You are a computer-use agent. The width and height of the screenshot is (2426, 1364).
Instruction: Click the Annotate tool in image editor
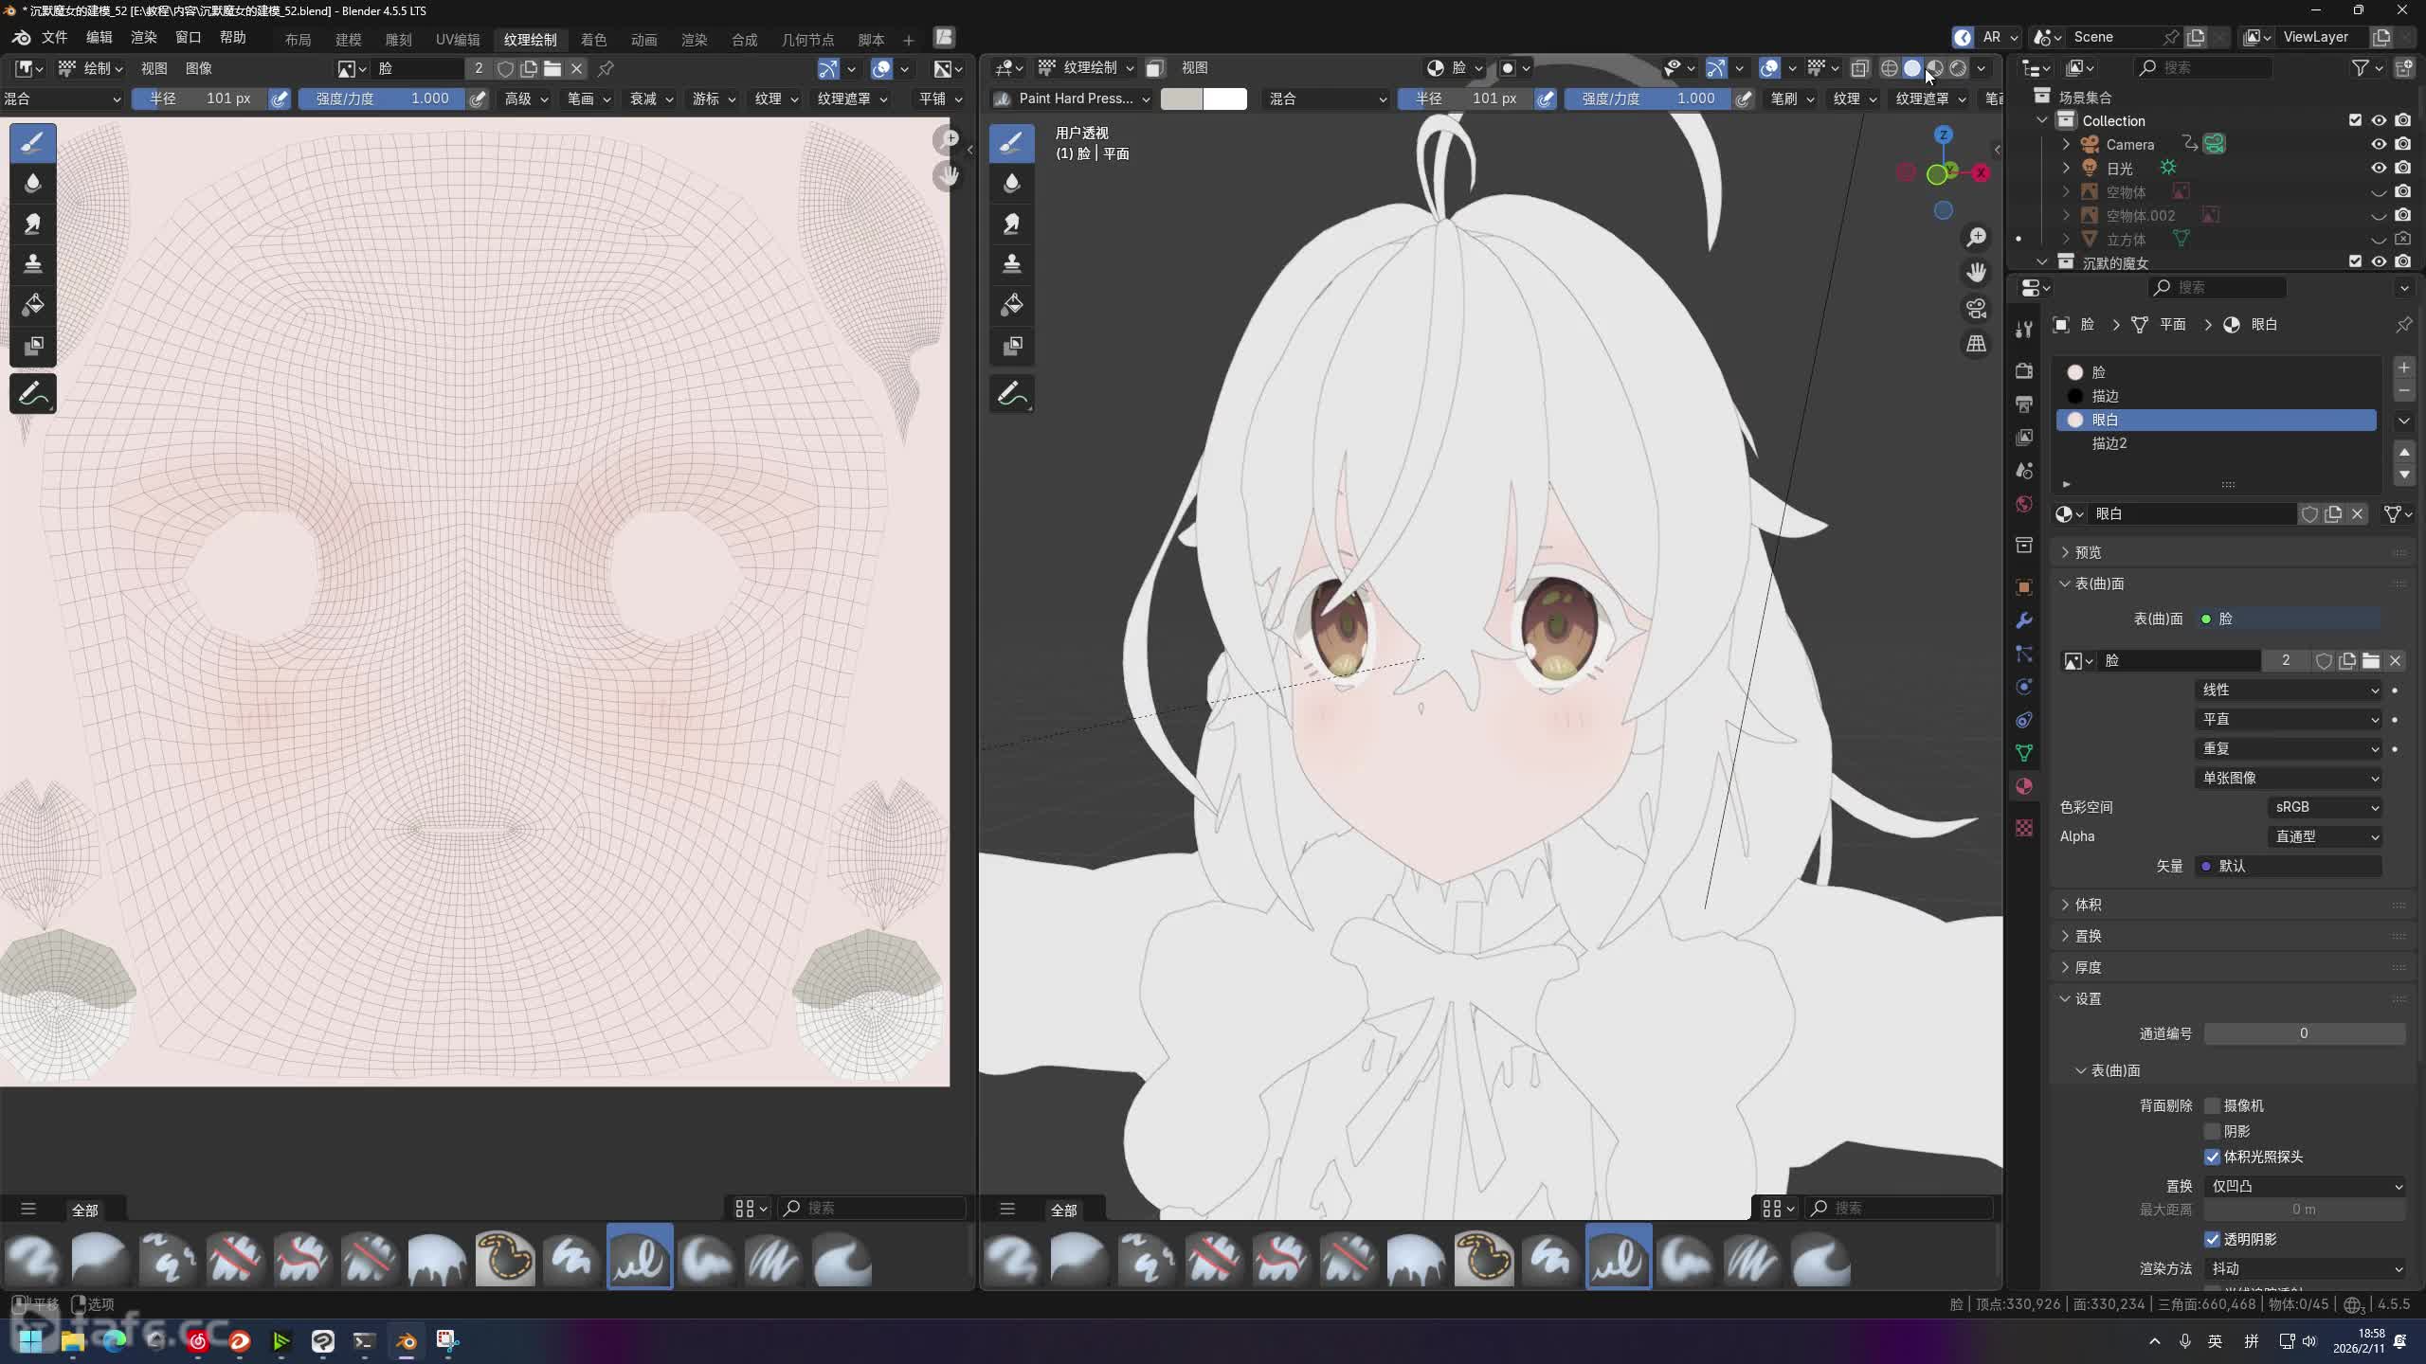[x=33, y=394]
